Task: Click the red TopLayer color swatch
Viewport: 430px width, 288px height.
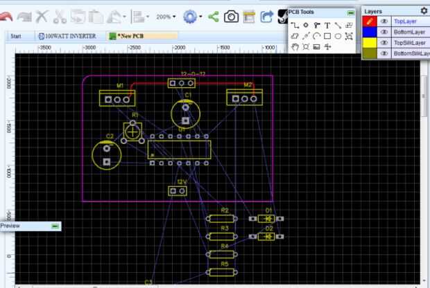Action: click(x=370, y=21)
